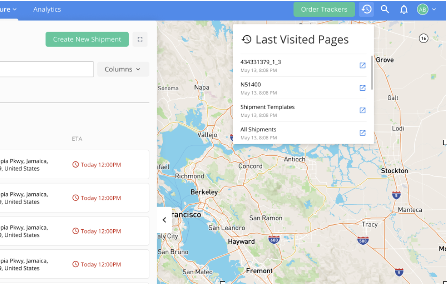Select the N51400 history entry
The width and height of the screenshot is (447, 284).
[x=303, y=88]
